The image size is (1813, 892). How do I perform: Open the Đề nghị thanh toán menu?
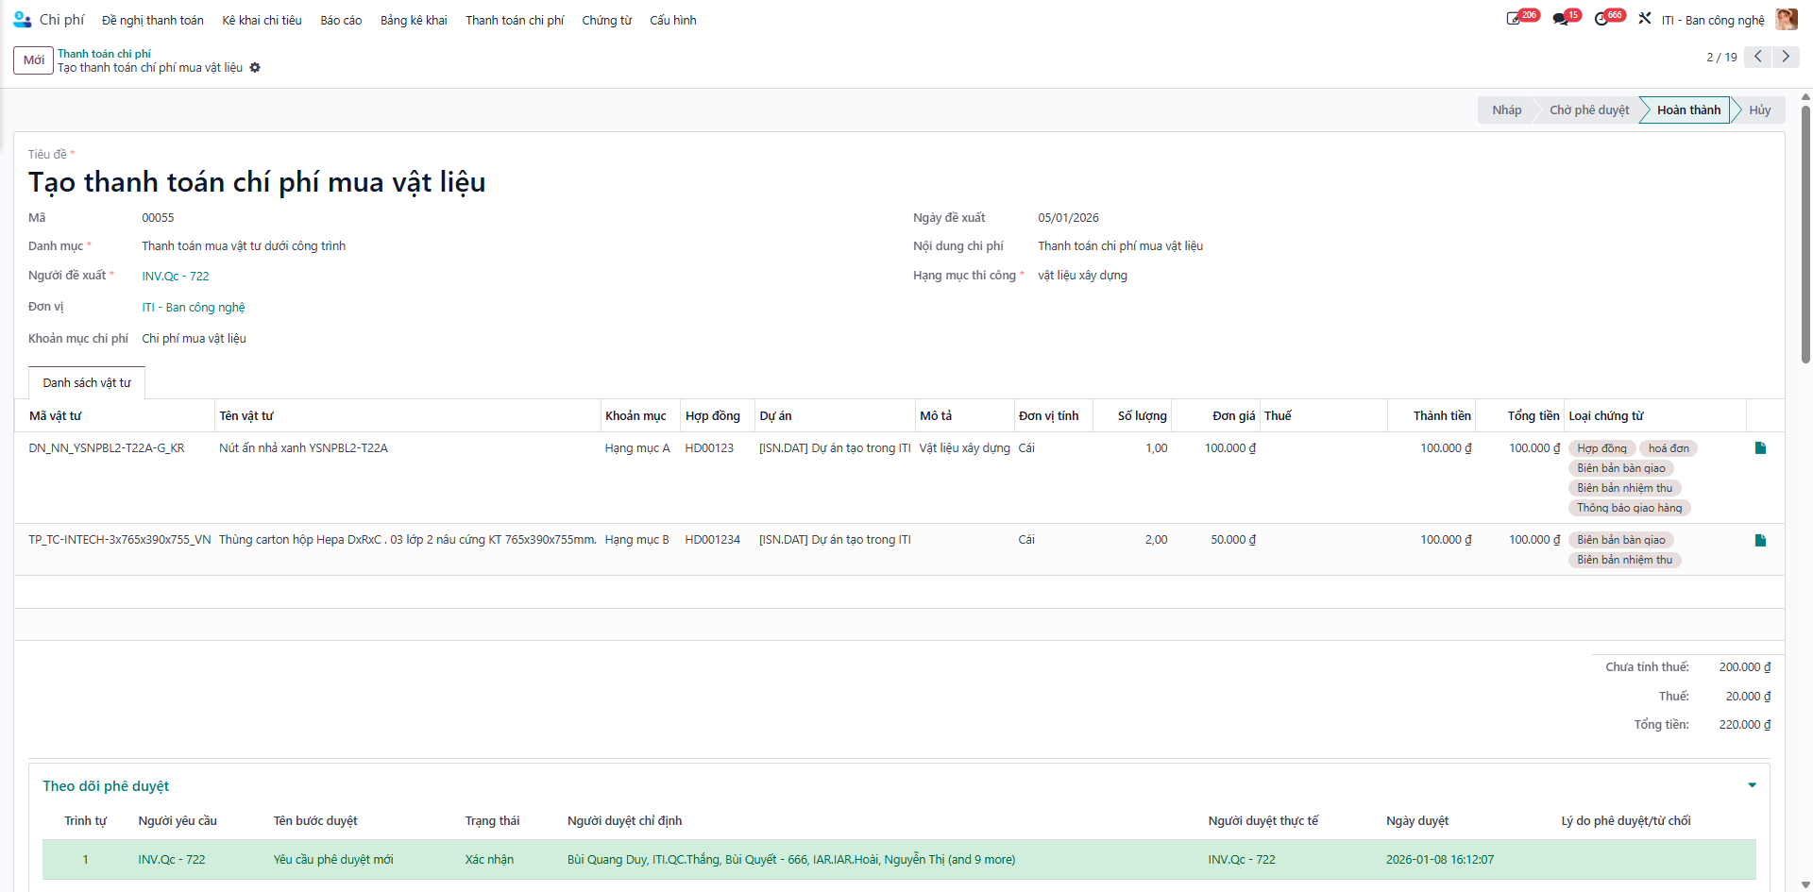coord(153,20)
